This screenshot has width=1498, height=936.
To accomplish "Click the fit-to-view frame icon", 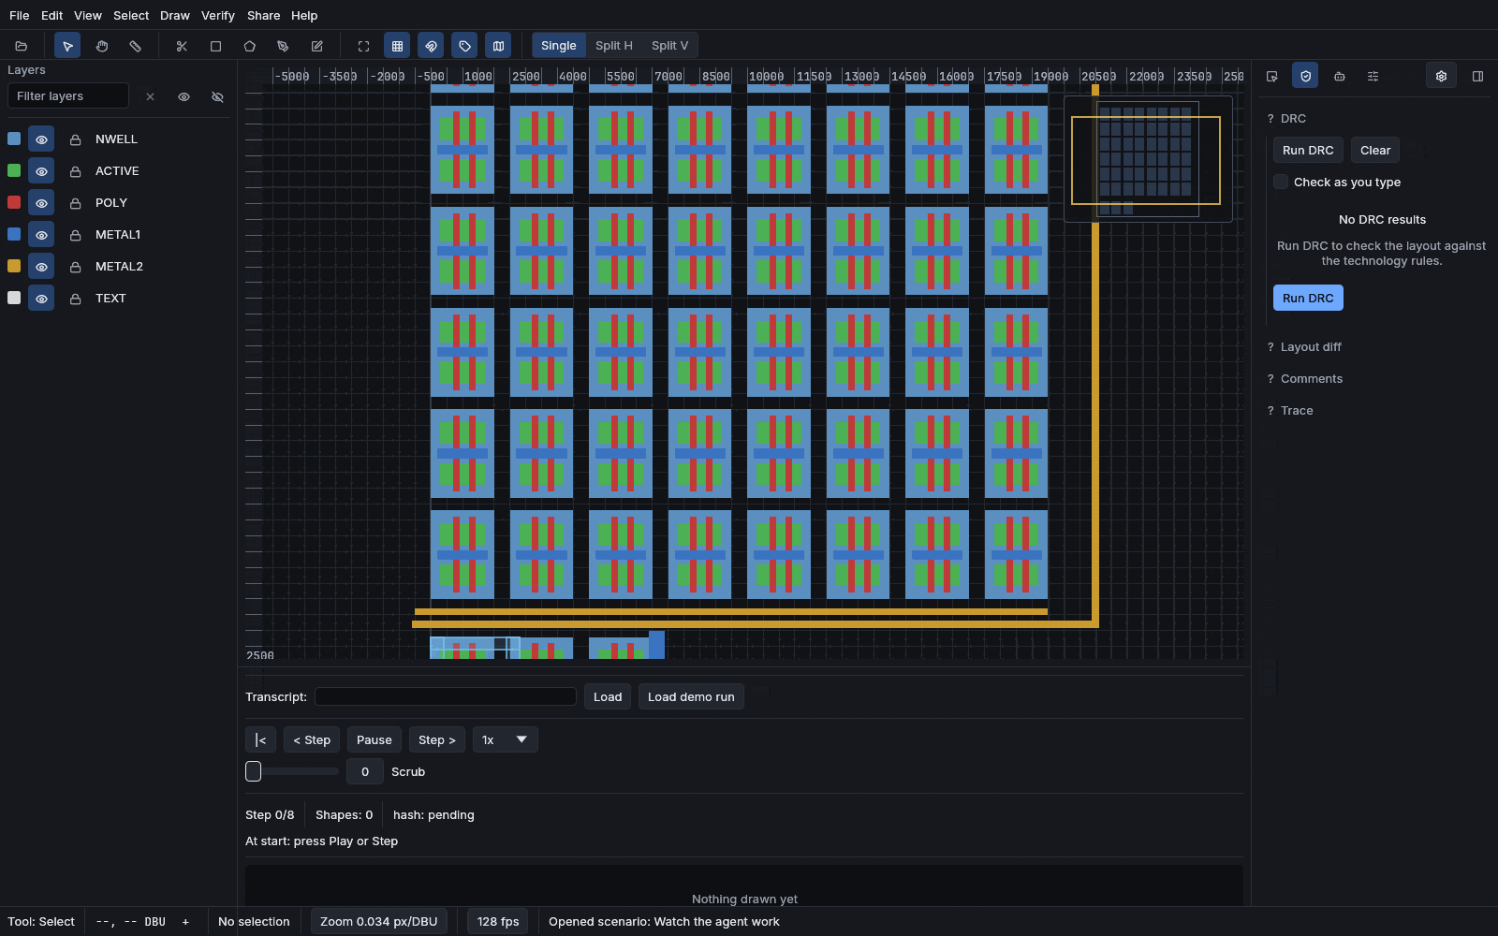I will (363, 46).
